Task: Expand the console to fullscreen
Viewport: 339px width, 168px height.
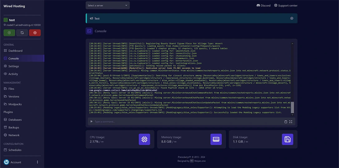Action: (x=291, y=122)
